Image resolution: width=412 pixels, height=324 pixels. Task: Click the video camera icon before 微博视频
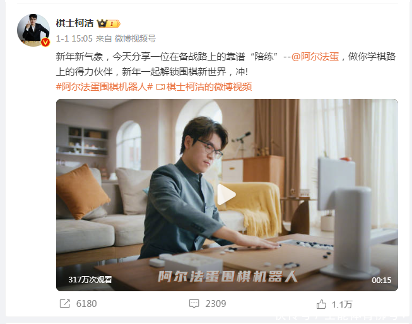(160, 87)
